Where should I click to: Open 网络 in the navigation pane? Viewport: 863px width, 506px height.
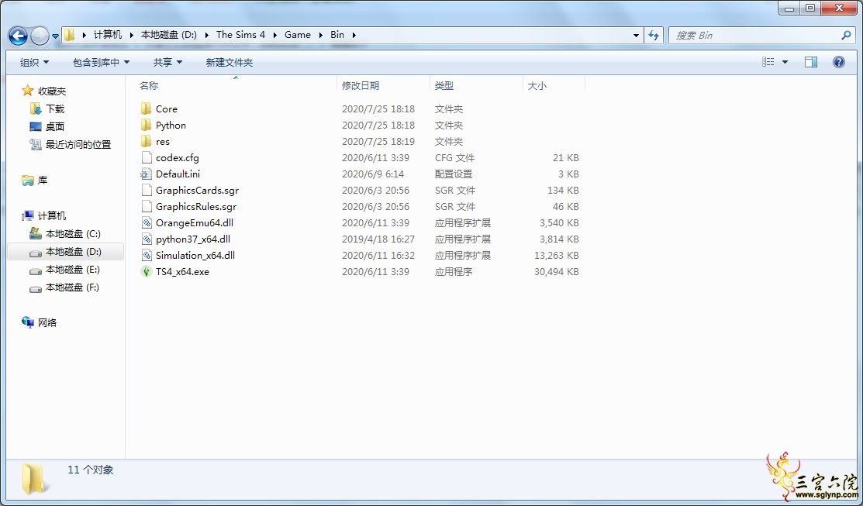(x=47, y=323)
